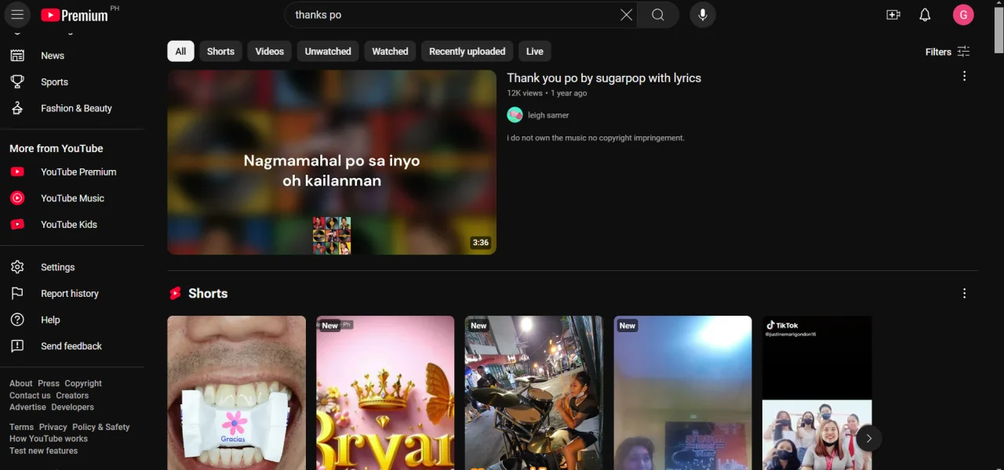1004x470 pixels.
Task: Open How YouTube works link
Action: pos(49,439)
